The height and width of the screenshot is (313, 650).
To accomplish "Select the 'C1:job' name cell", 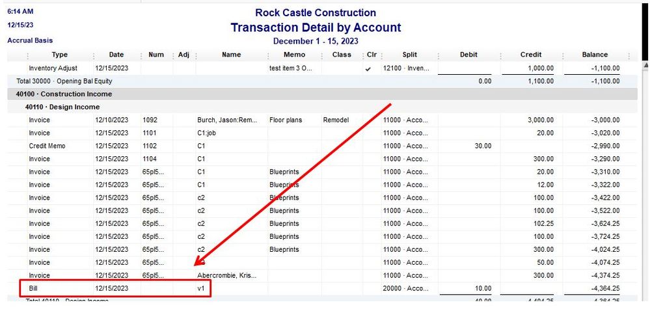I will [x=206, y=133].
